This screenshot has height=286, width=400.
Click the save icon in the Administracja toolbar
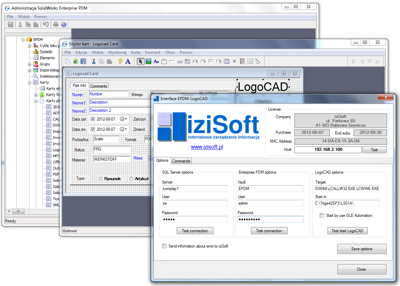tap(11, 25)
